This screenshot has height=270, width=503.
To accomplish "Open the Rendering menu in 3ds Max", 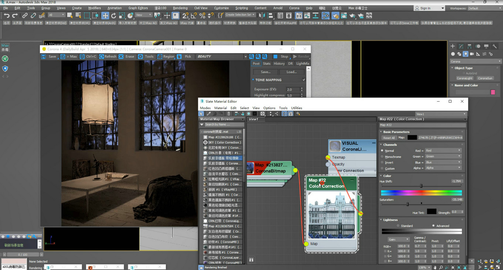I will (x=180, y=8).
